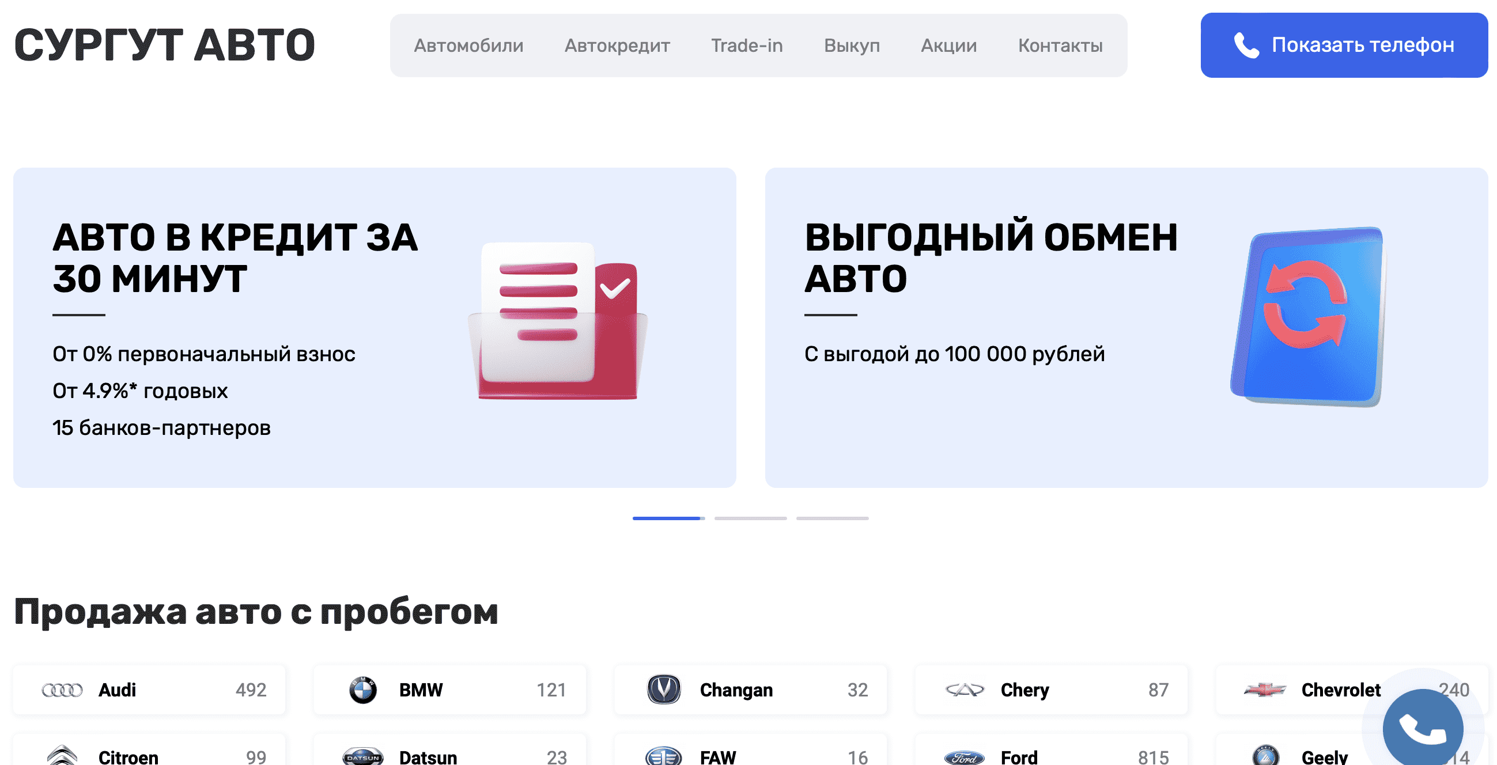1497x765 pixels.
Task: Open the Контакты page
Action: (1061, 46)
